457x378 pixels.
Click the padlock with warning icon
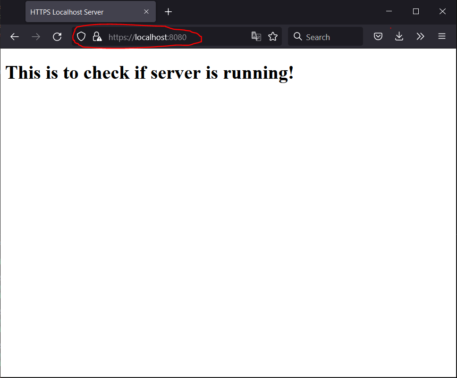pos(97,37)
